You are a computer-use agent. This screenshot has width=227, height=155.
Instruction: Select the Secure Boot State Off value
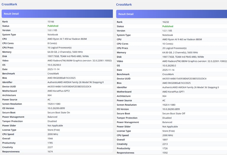(174, 113)
